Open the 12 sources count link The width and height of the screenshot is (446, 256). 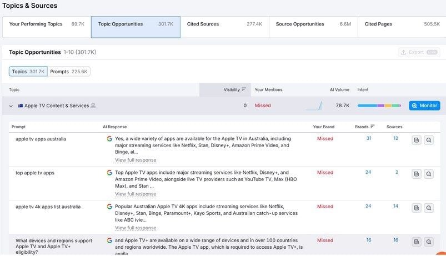tap(395, 138)
